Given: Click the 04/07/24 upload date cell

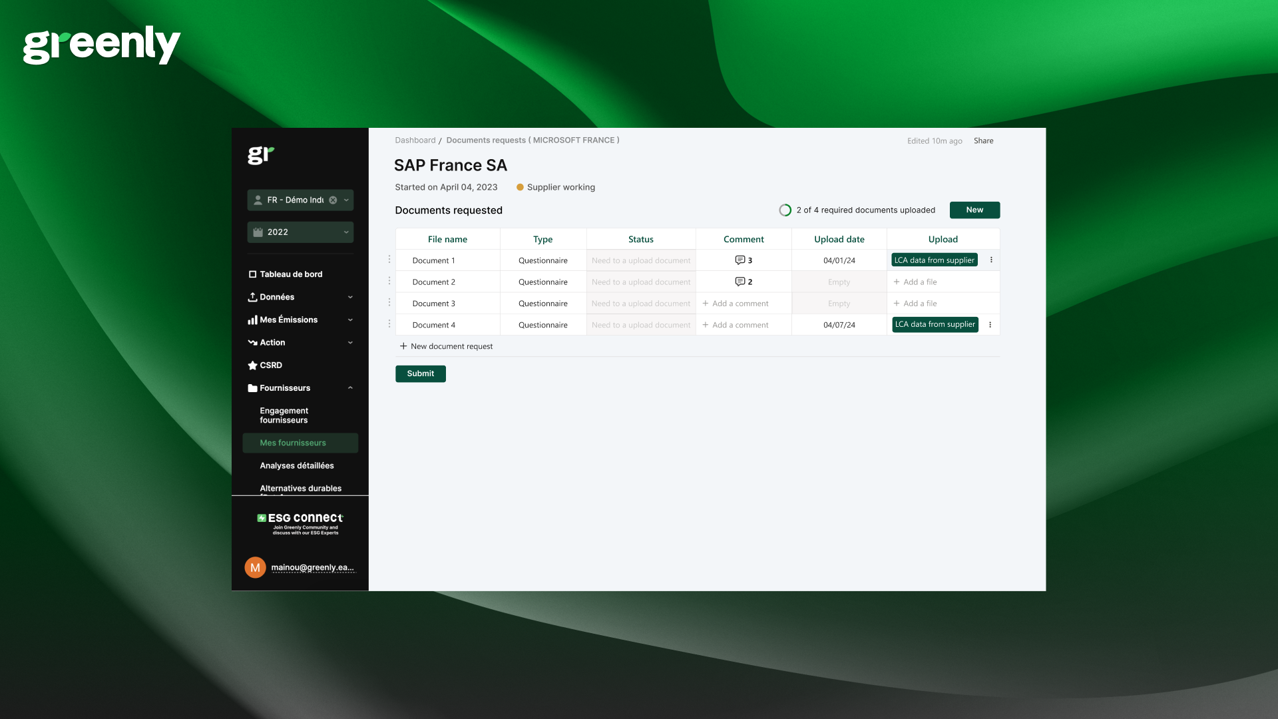Looking at the screenshot, I should (x=839, y=326).
